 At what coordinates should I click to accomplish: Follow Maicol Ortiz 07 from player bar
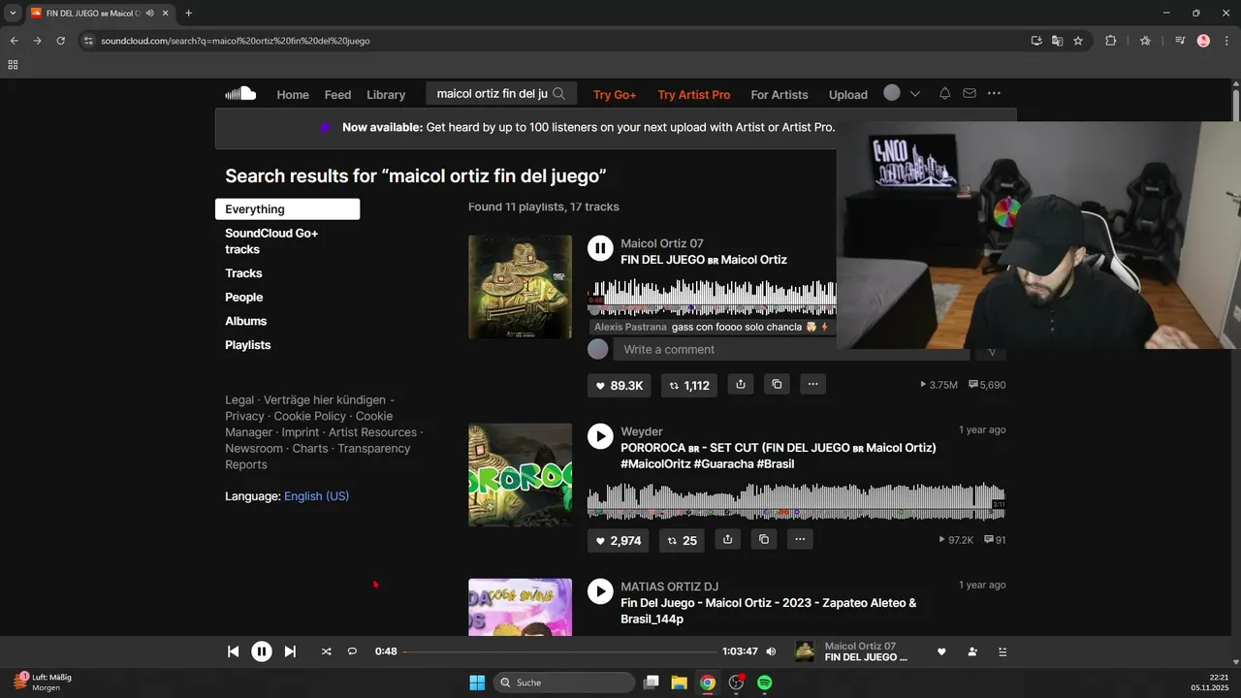pyautogui.click(x=972, y=651)
